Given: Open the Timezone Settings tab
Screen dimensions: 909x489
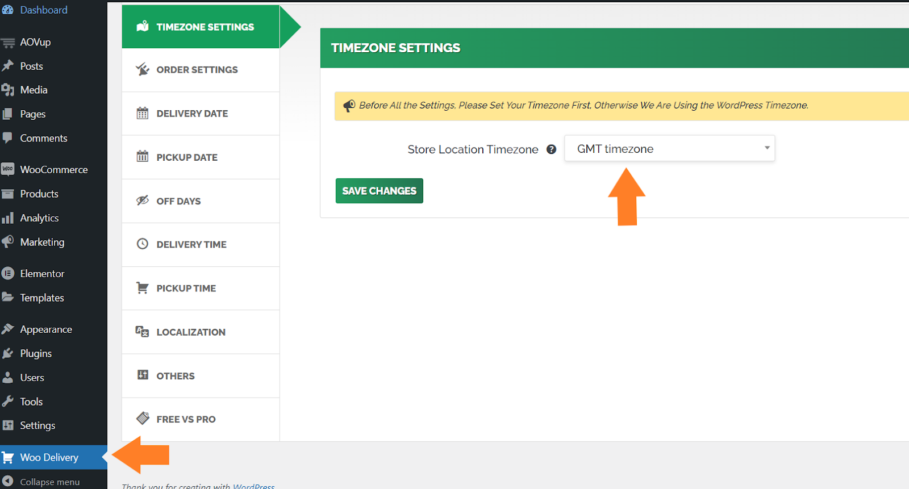Looking at the screenshot, I should 201,27.
